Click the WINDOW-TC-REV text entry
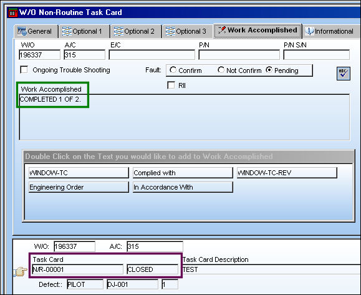 point(287,173)
